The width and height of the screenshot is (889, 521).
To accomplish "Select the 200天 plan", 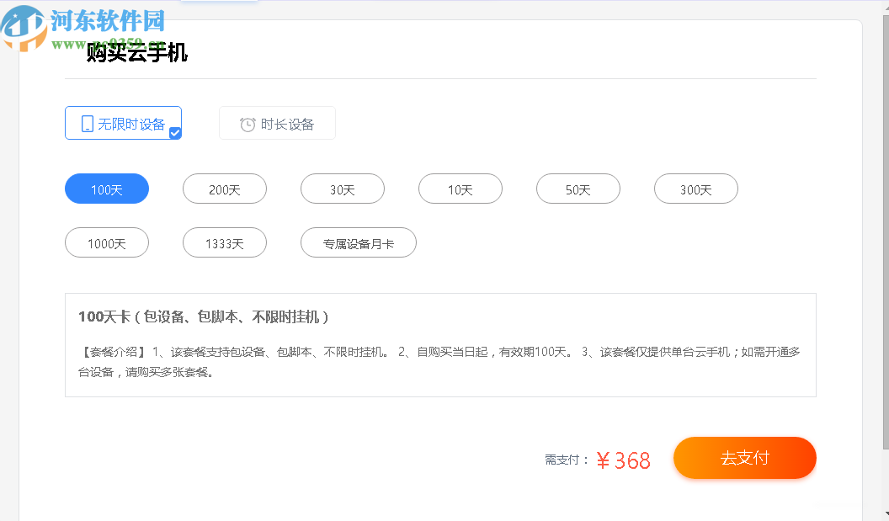I will tap(224, 189).
